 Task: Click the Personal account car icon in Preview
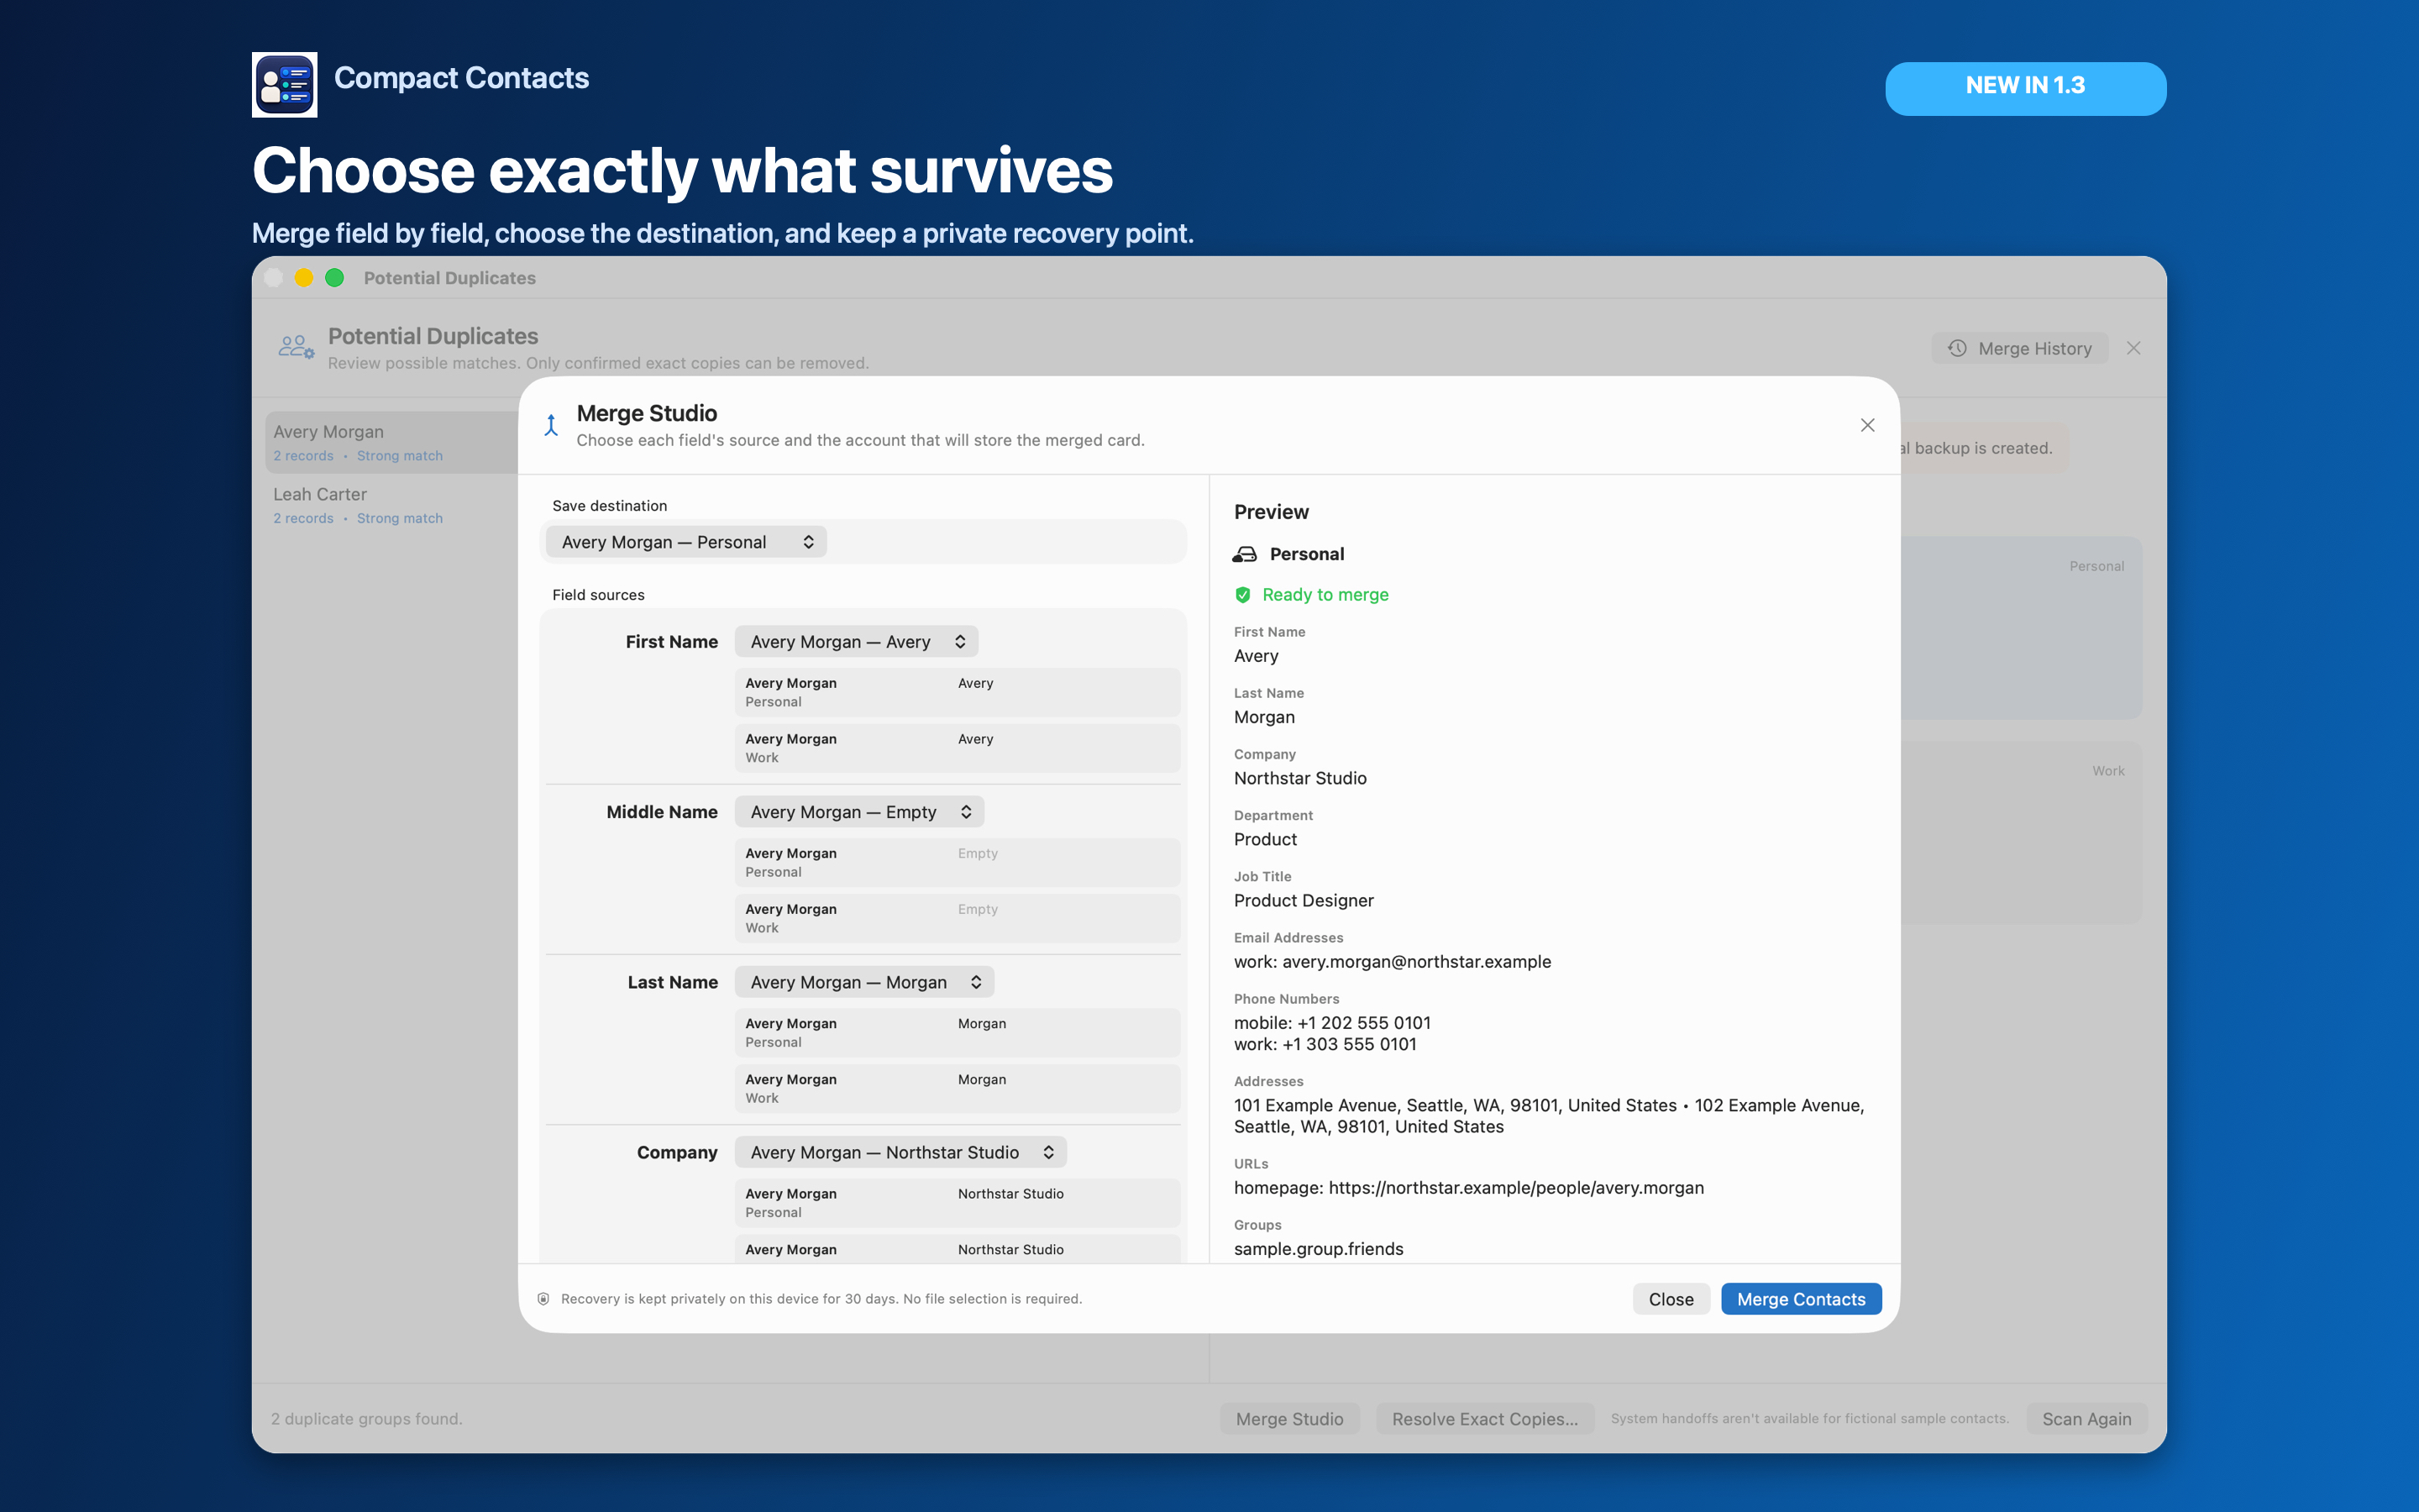1245,554
